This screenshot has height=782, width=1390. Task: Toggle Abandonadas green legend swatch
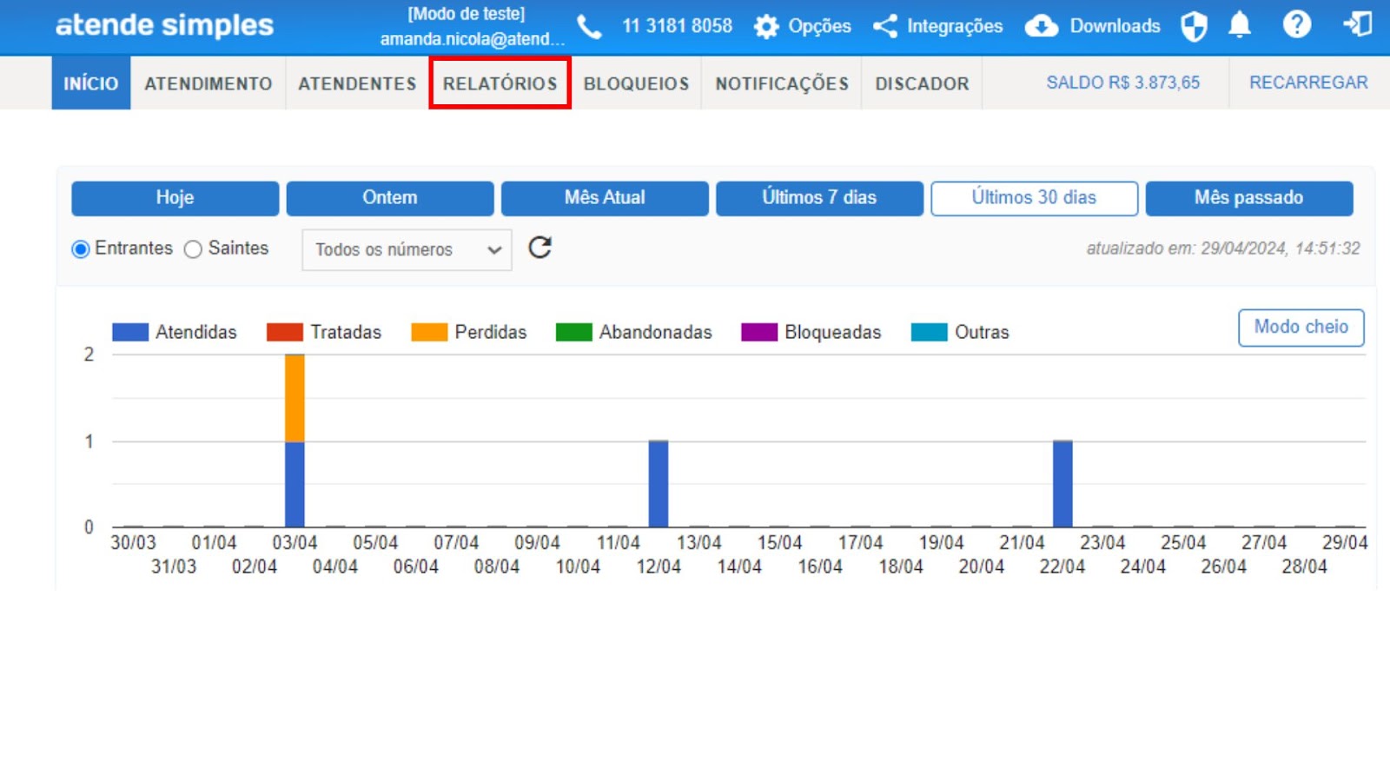pyautogui.click(x=573, y=332)
